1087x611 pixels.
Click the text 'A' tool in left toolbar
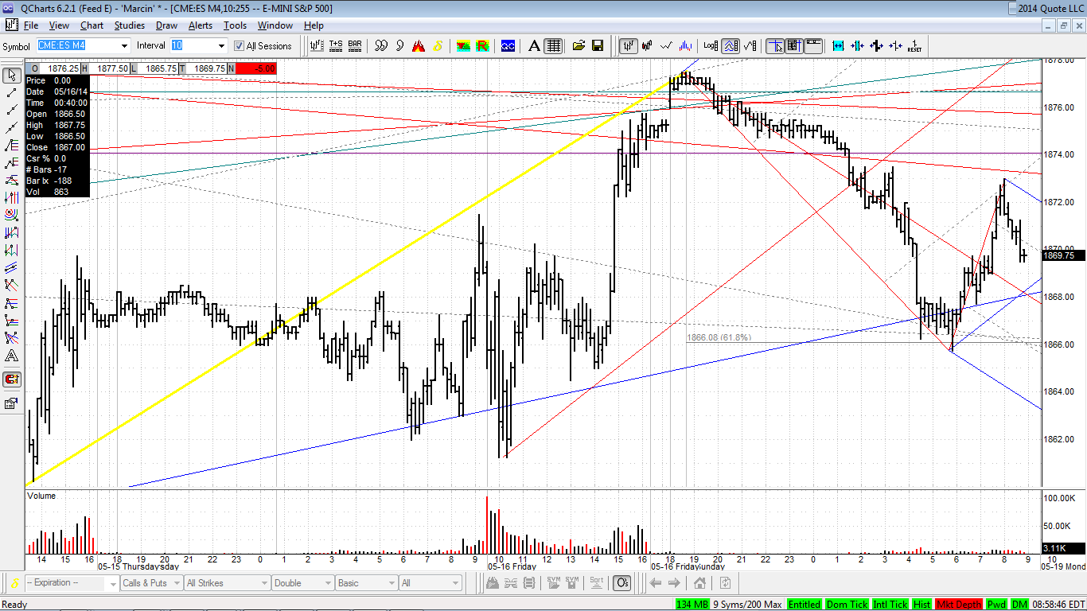(x=11, y=356)
